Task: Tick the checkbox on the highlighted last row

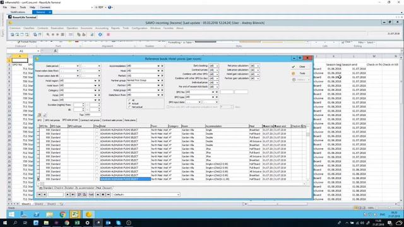Action: pyautogui.click(x=97, y=179)
